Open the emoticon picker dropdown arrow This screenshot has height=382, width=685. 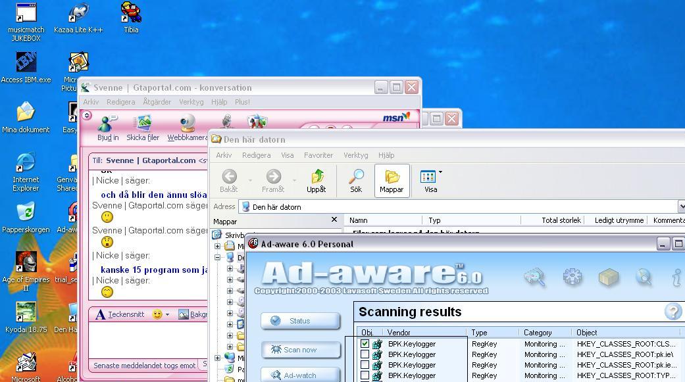(x=167, y=314)
